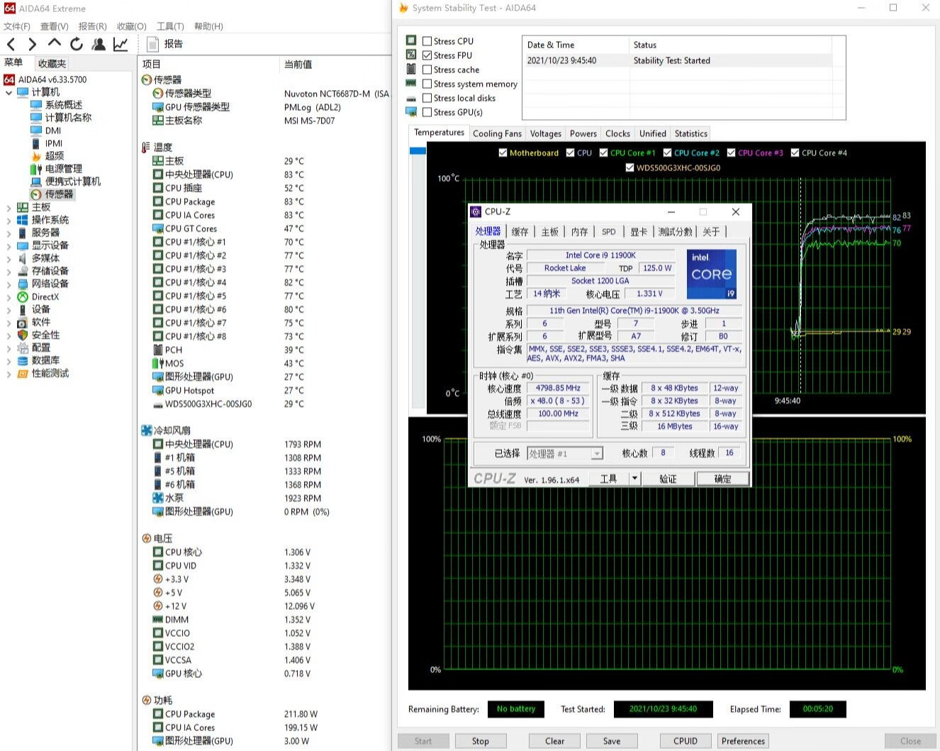This screenshot has width=940, height=751.
Task: Open DirectX node in the tree
Action: [45, 296]
